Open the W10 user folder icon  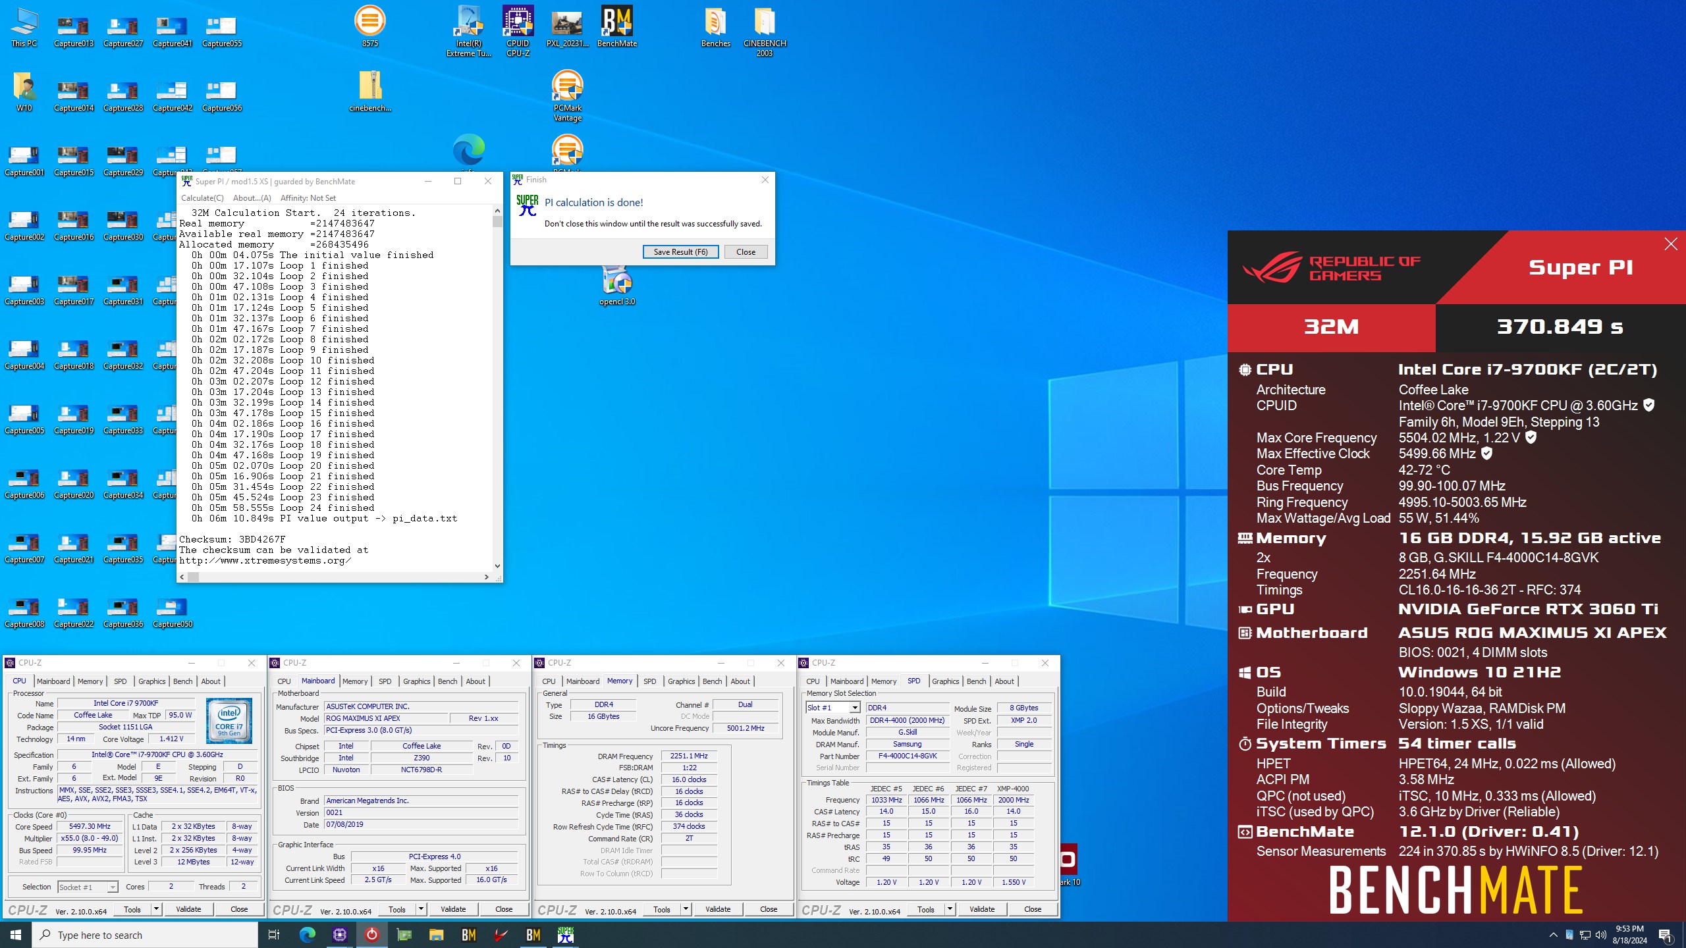pos(24,92)
